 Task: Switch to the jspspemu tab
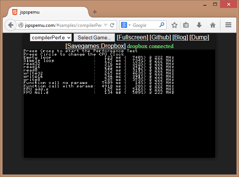(x=46, y=12)
